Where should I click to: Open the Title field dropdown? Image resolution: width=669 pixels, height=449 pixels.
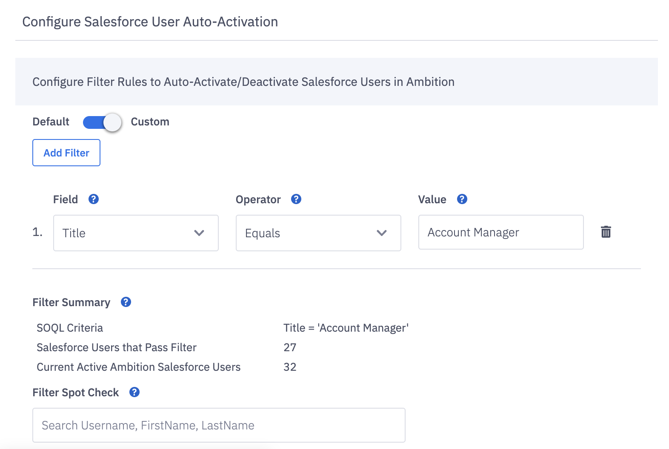pyautogui.click(x=136, y=233)
